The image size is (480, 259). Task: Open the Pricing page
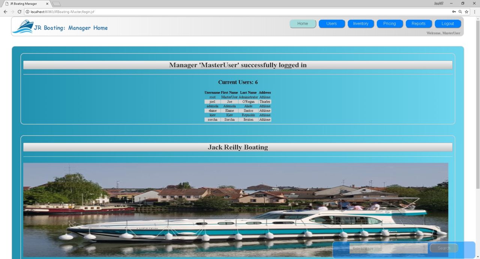click(x=390, y=24)
